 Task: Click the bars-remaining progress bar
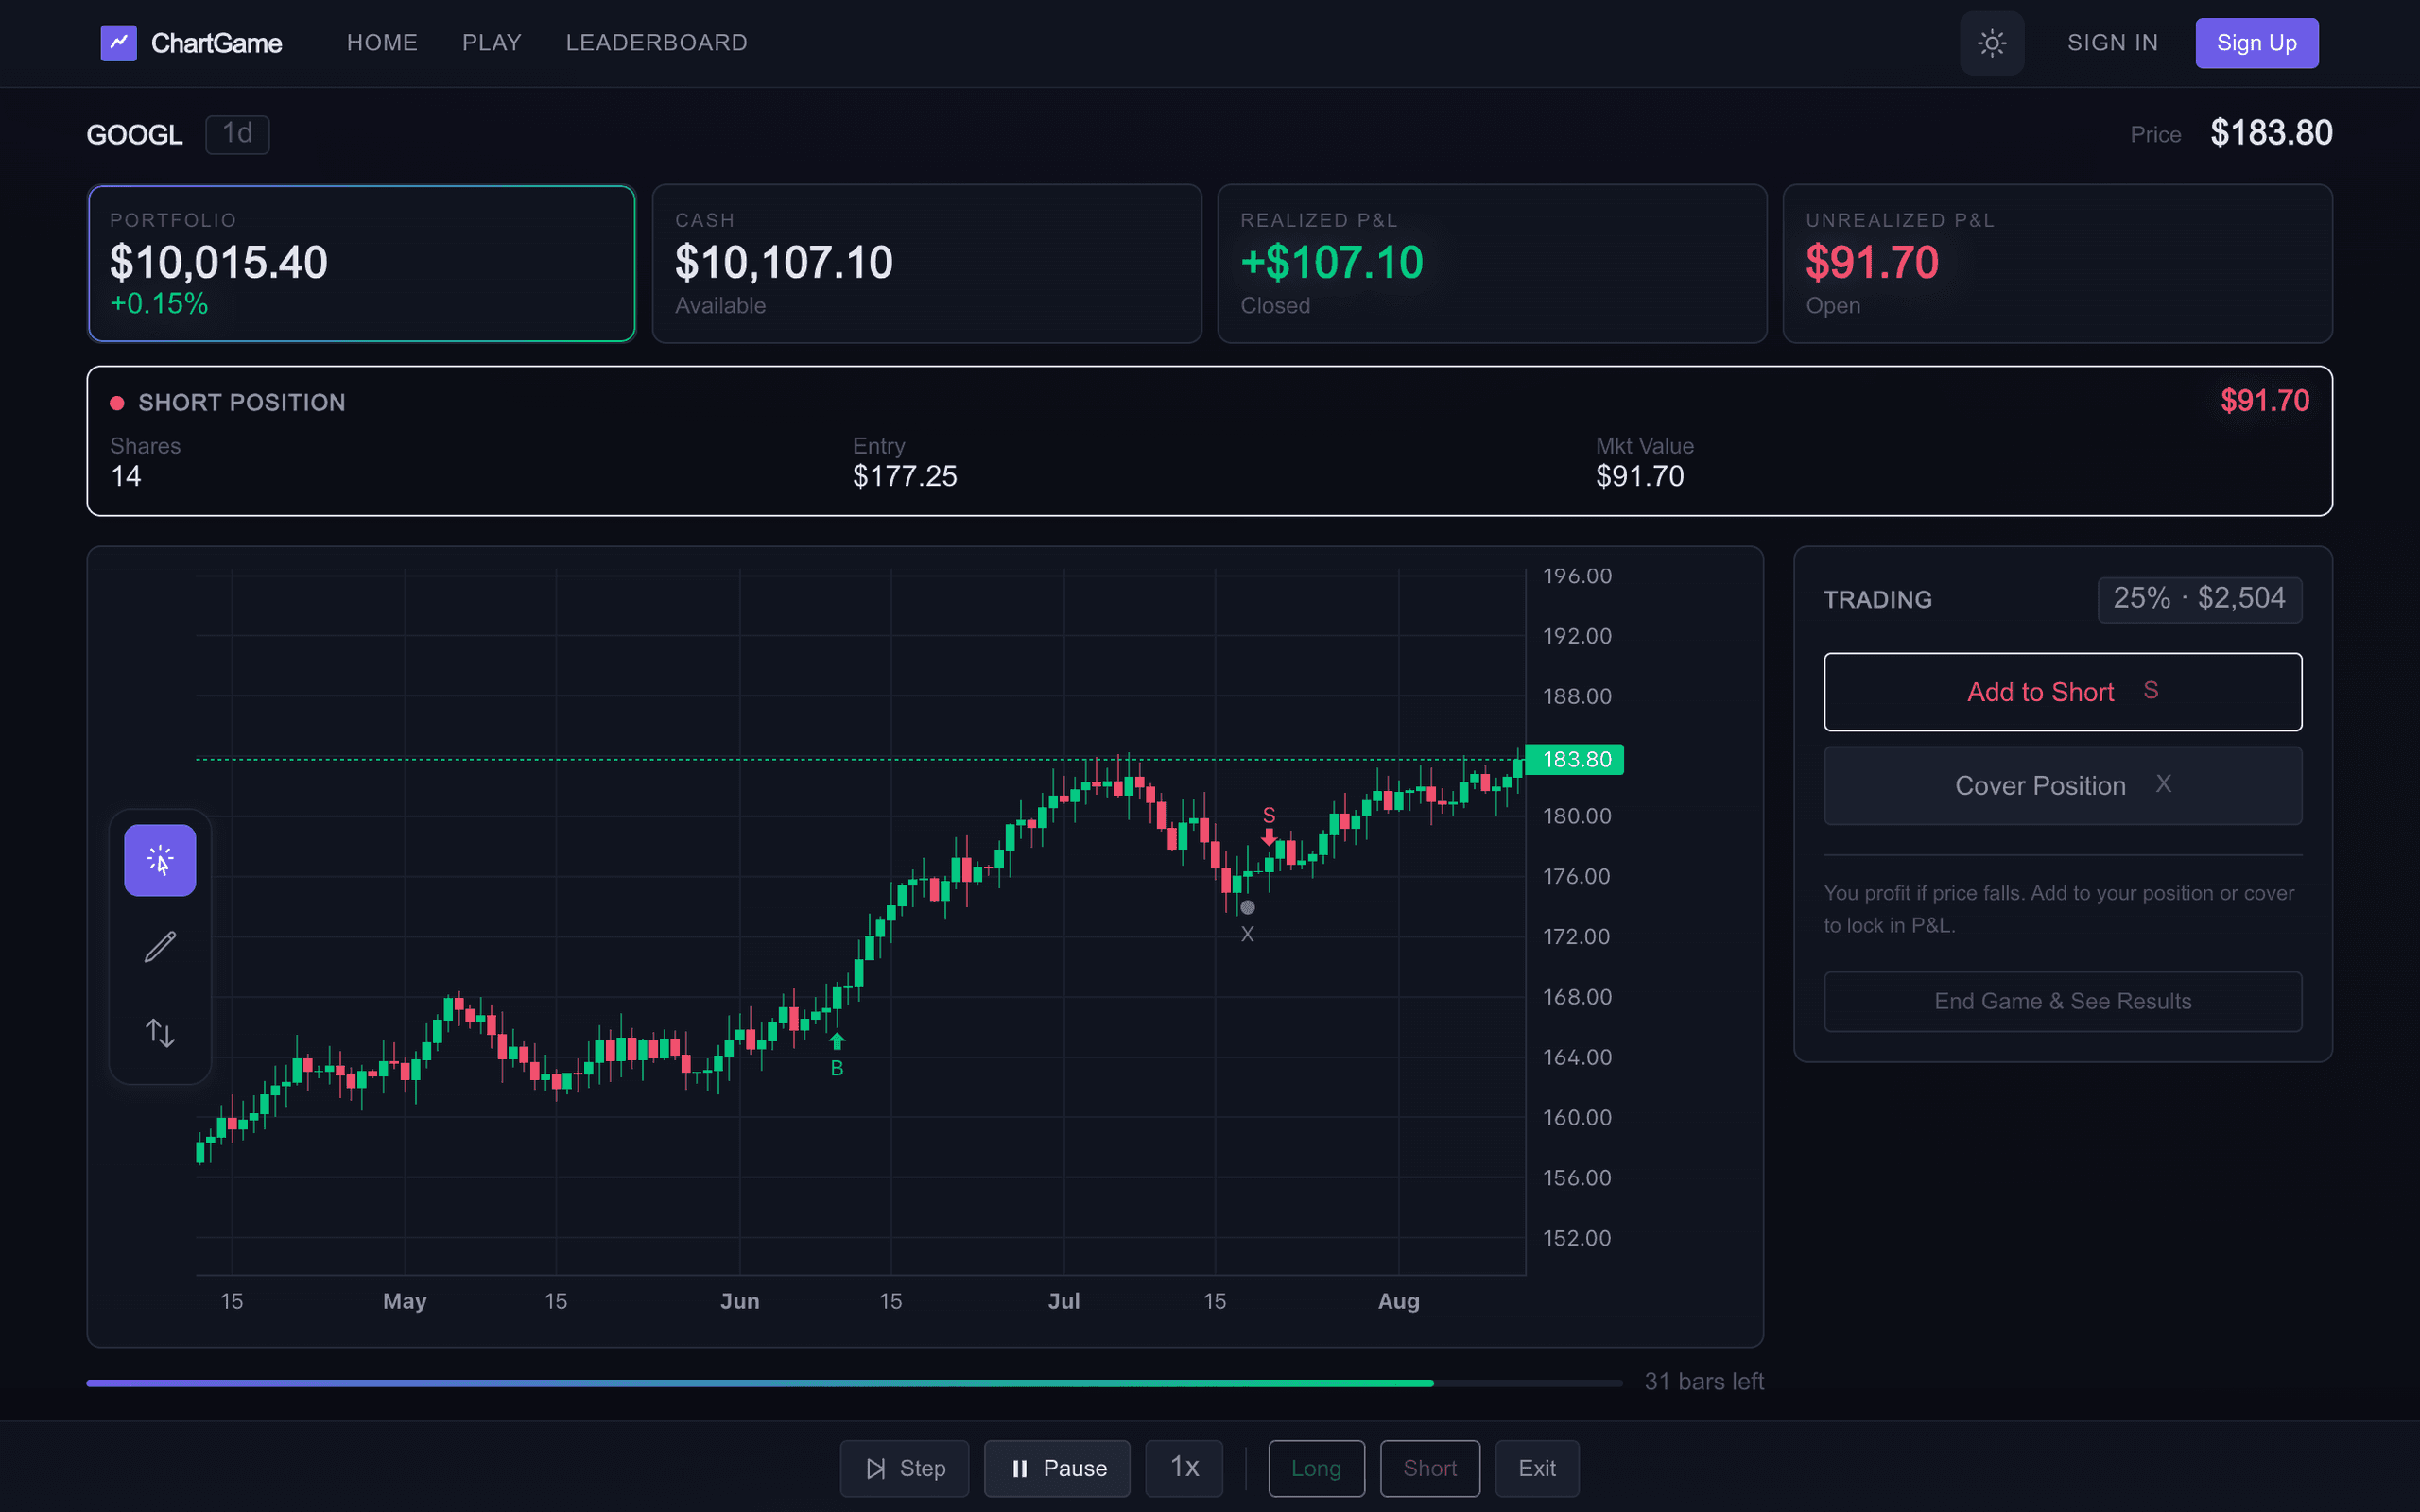(855, 1383)
